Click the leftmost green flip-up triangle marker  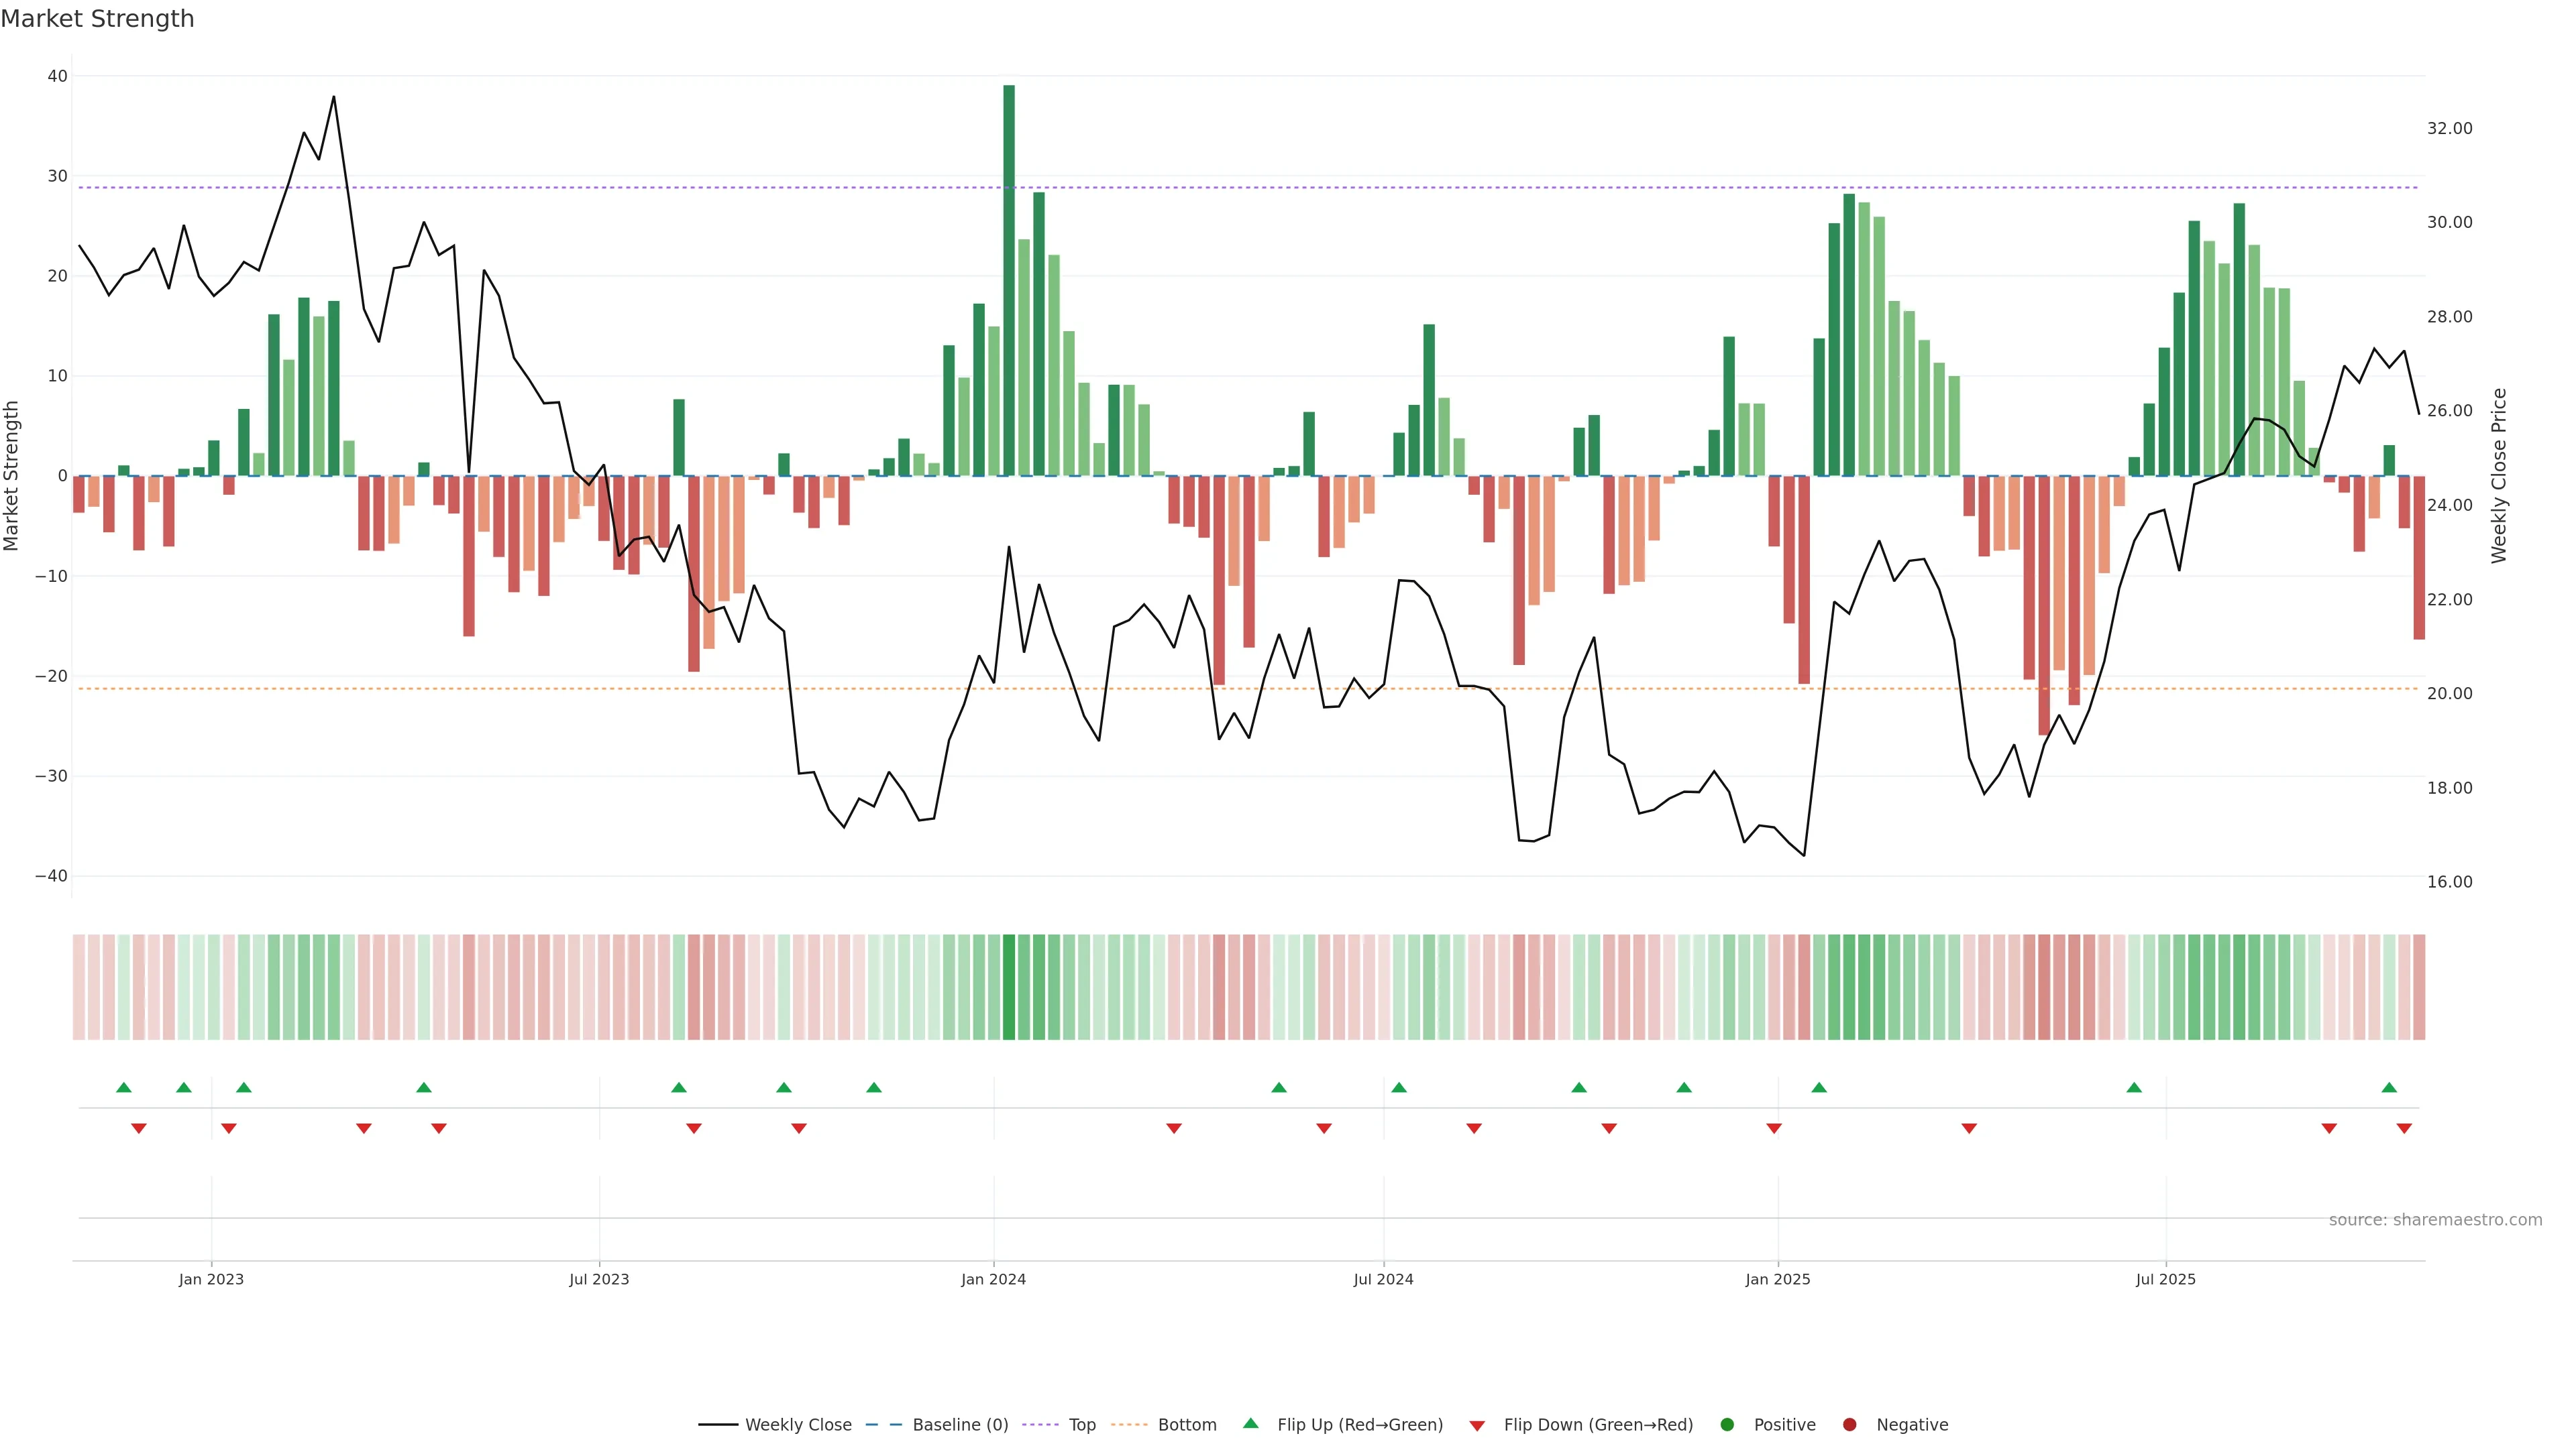coord(124,1087)
